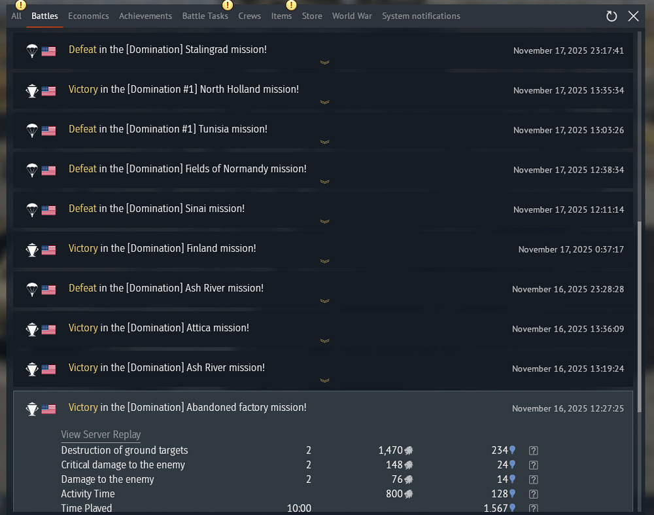Image resolution: width=654 pixels, height=515 pixels.
Task: Expand the Finland mission victory chevron
Action: [x=324, y=262]
